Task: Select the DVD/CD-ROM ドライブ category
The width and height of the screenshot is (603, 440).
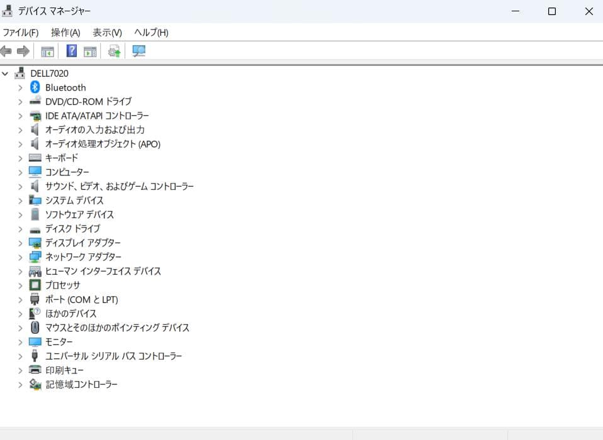Action: tap(88, 101)
